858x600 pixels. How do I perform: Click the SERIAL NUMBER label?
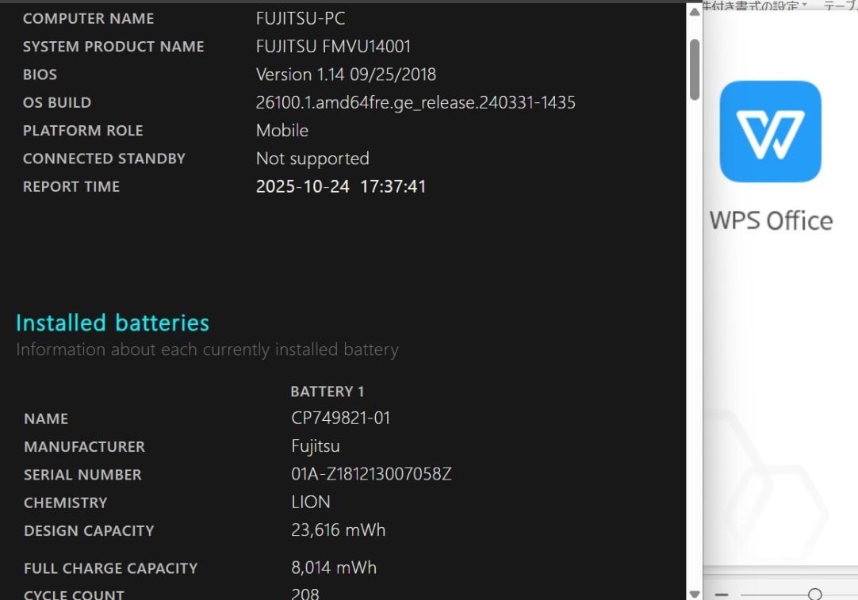[x=82, y=475]
